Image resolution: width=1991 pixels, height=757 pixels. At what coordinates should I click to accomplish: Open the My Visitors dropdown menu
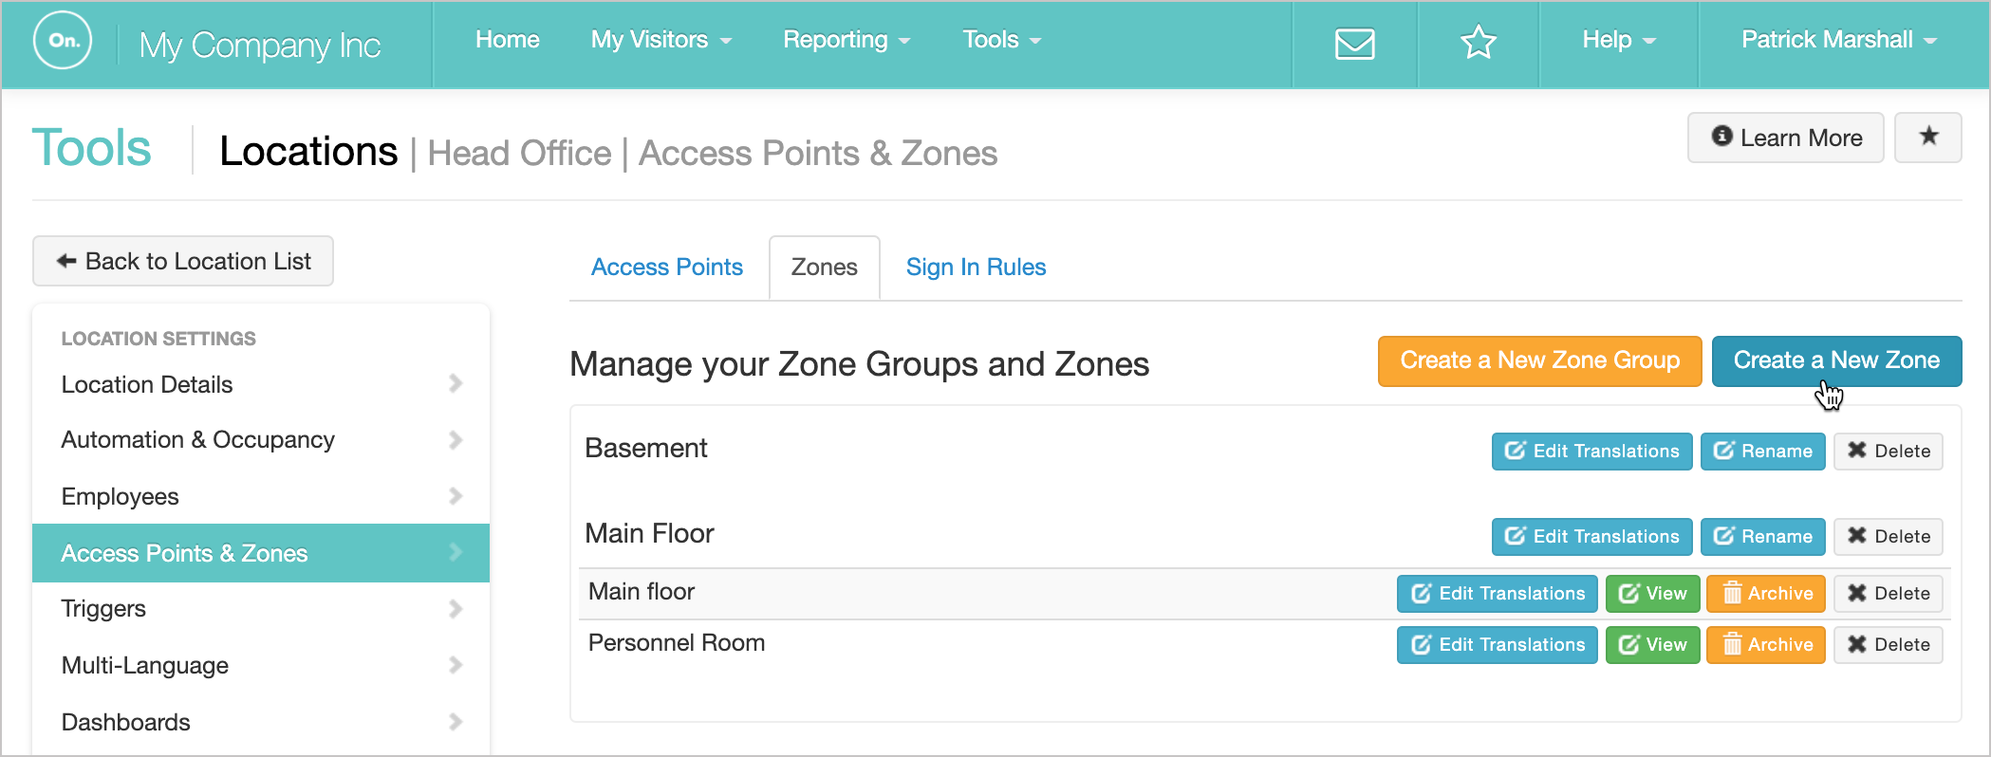[661, 40]
